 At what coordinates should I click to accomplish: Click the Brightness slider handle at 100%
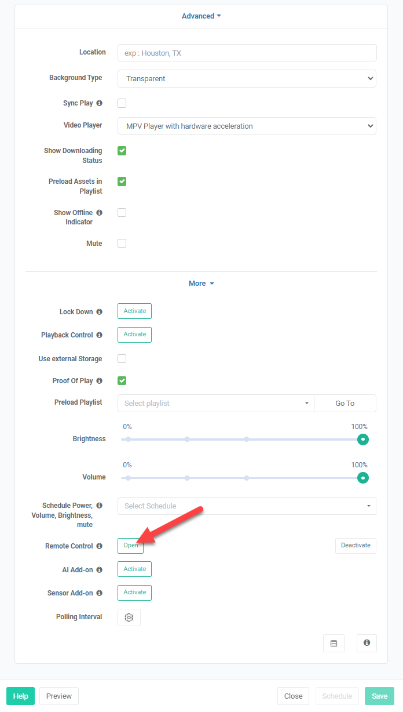(363, 439)
